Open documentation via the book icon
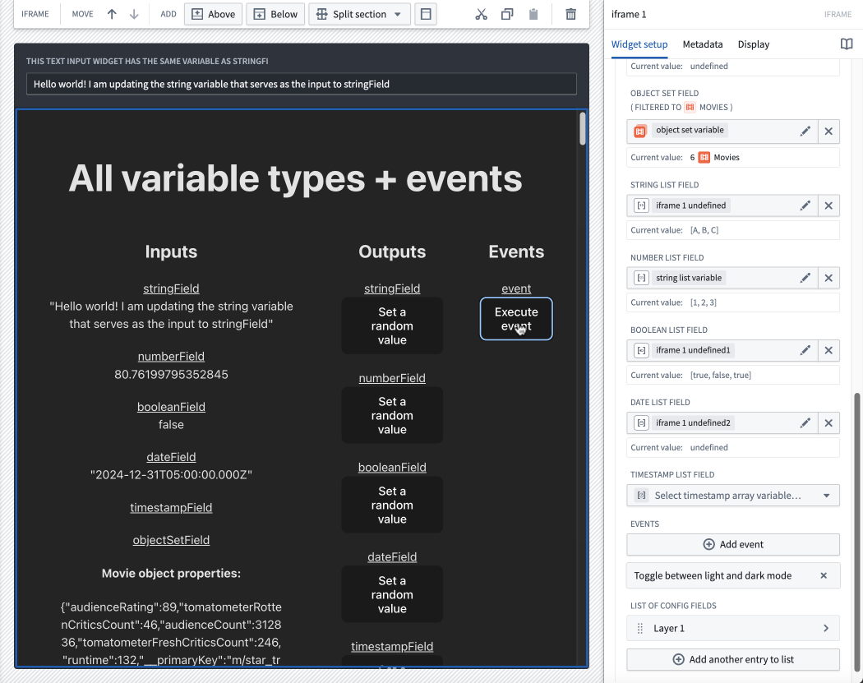 847,44
